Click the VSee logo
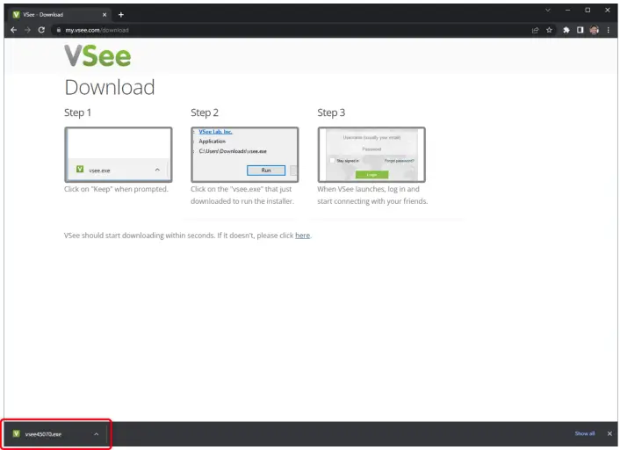Viewport: 620px width, 450px height. 97,55
